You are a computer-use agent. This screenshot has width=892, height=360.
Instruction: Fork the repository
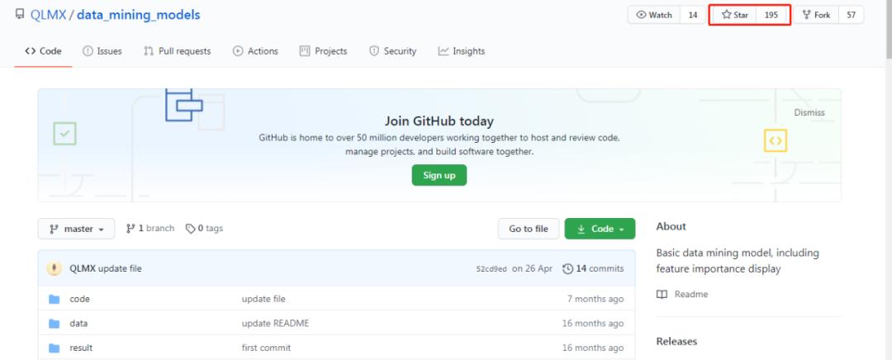816,15
